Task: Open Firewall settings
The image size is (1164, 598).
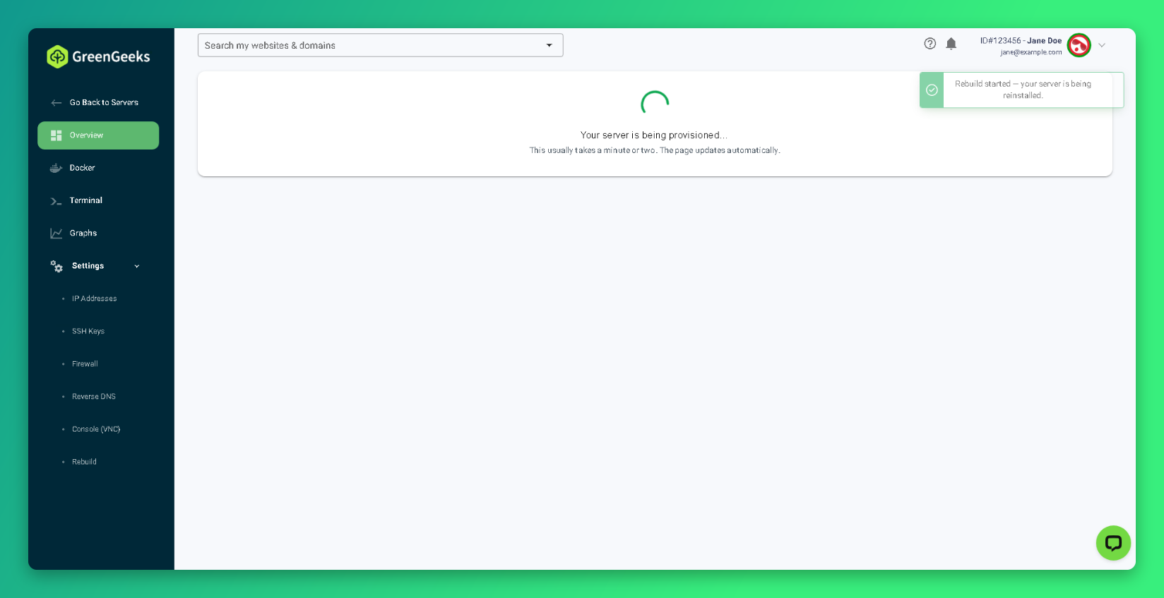Action: pyautogui.click(x=85, y=364)
